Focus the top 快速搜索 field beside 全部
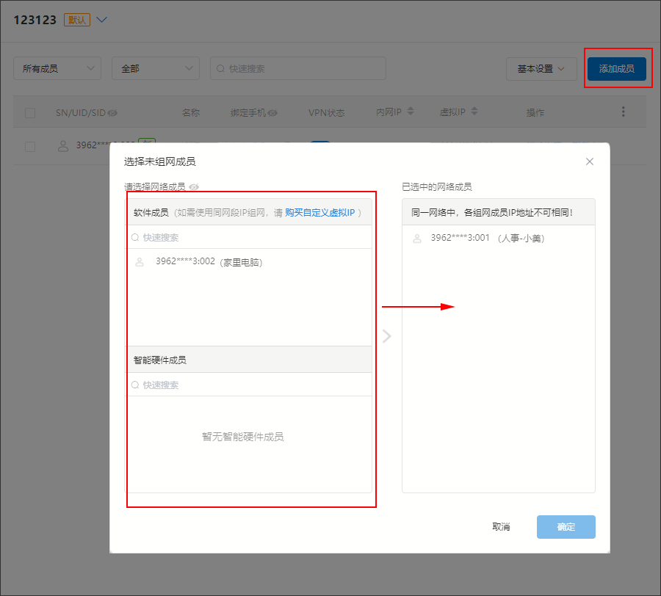Viewport: 661px width, 596px height. pyautogui.click(x=298, y=68)
